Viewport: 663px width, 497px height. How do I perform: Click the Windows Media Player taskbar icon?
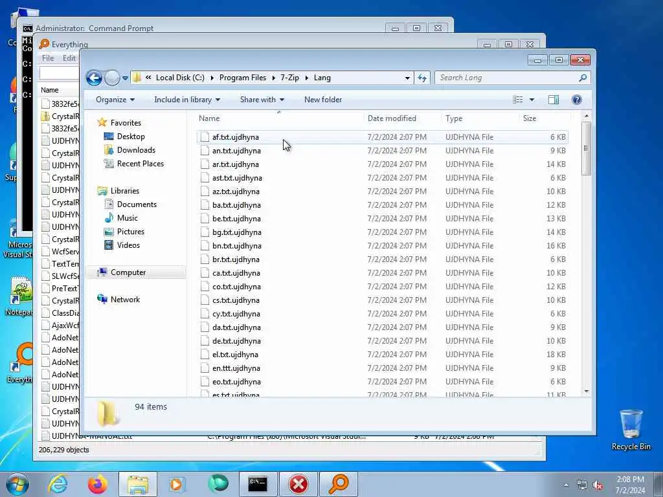point(177,484)
